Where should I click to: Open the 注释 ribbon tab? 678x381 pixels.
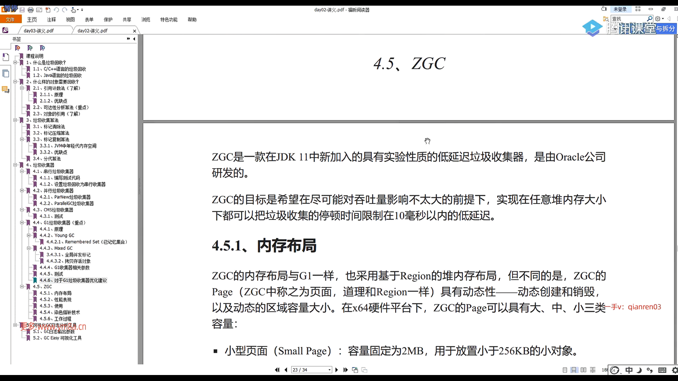(x=52, y=20)
